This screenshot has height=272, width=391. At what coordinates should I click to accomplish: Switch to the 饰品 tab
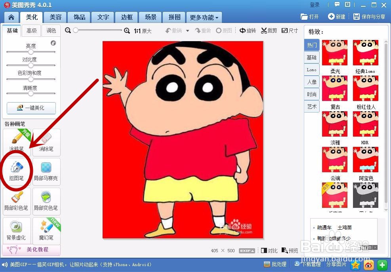click(79, 17)
